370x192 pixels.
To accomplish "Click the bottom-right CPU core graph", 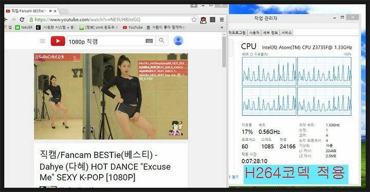I will coord(324,101).
